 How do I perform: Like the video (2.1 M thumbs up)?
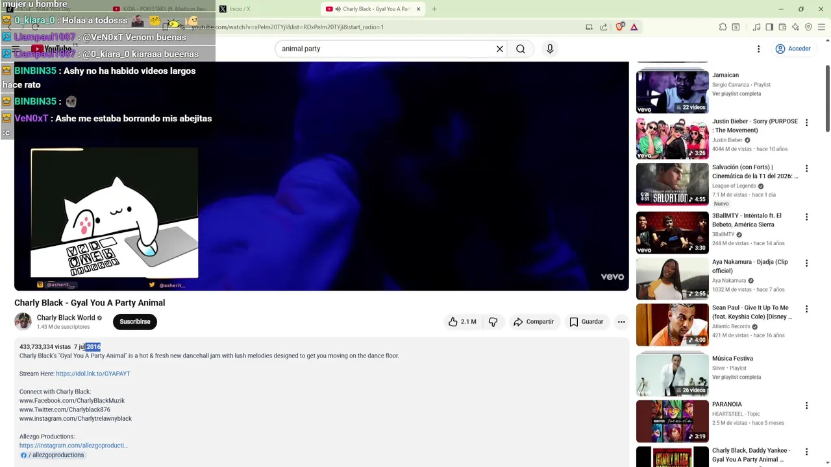click(462, 322)
